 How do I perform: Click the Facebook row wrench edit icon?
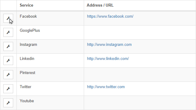click(x=8, y=18)
